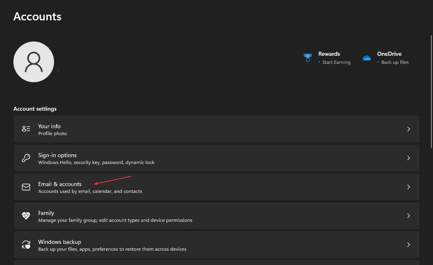
Task: Click the user profile avatar picture
Action: pos(34,62)
